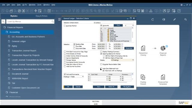
Task: Click the Select All button
Action: pos(111,87)
